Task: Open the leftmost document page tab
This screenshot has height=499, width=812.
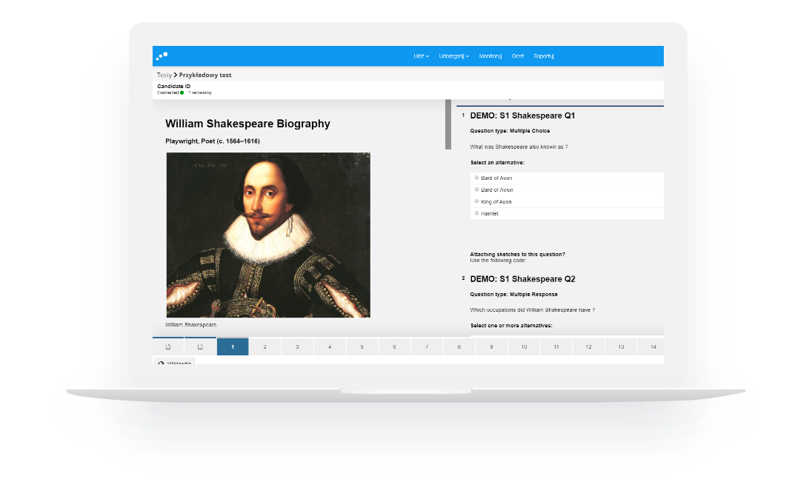Action: (x=168, y=346)
